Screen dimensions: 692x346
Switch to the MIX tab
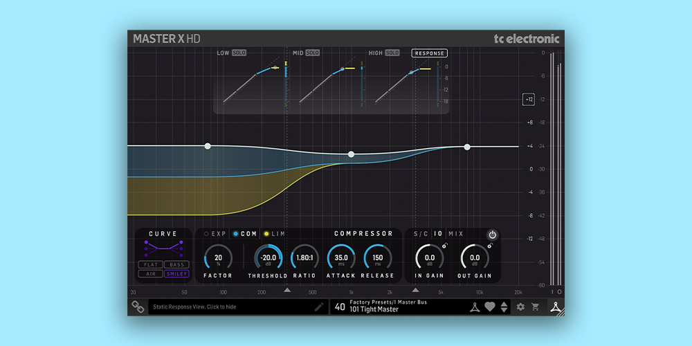456,234
